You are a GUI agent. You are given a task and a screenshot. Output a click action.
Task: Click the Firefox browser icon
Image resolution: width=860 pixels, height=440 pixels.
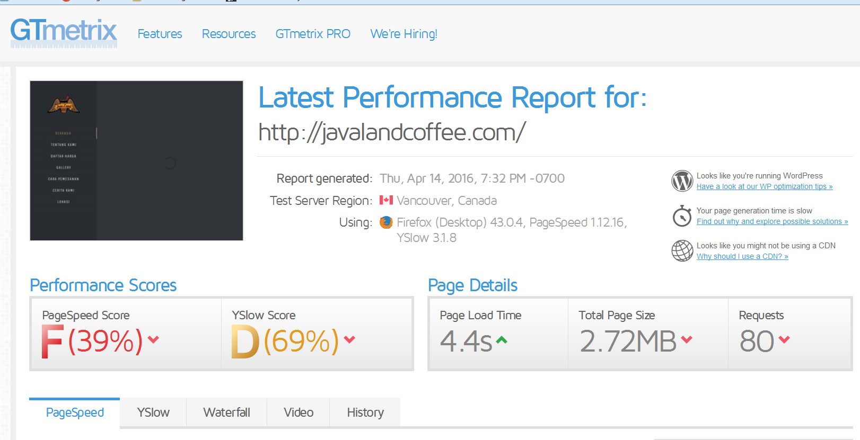click(x=386, y=222)
